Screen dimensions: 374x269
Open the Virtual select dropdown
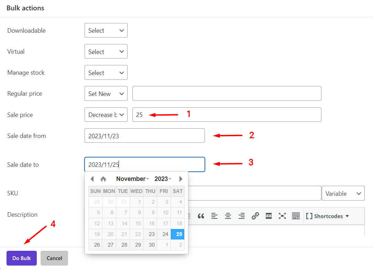[x=106, y=52]
